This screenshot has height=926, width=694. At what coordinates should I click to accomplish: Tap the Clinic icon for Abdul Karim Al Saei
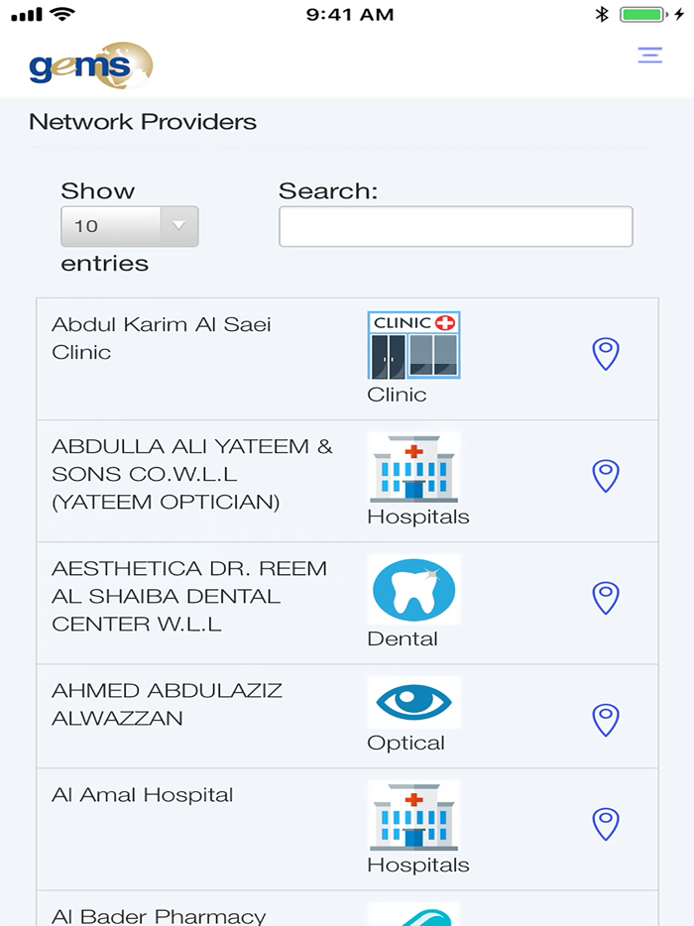tap(412, 345)
